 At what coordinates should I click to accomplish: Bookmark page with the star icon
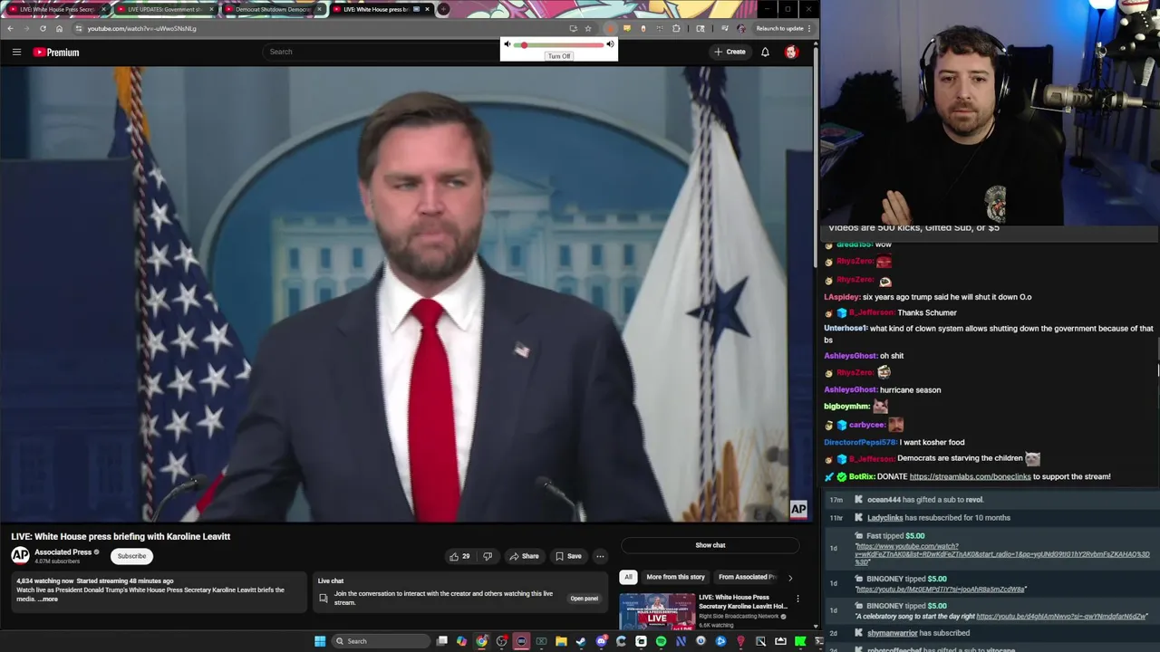pyautogui.click(x=588, y=28)
